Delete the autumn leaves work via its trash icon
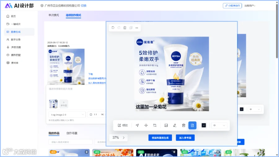The width and height of the screenshot is (279, 157). (131, 152)
